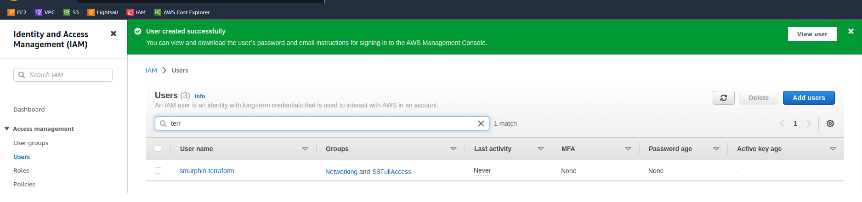Image resolution: width=862 pixels, height=202 pixels.
Task: Open Roles in the sidebar
Action: pos(21,170)
